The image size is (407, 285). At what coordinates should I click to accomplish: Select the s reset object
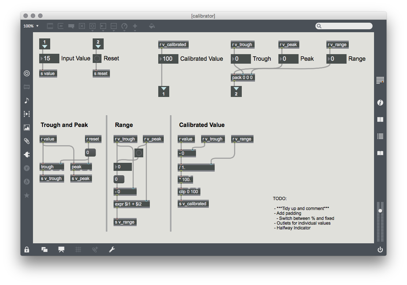coord(101,74)
